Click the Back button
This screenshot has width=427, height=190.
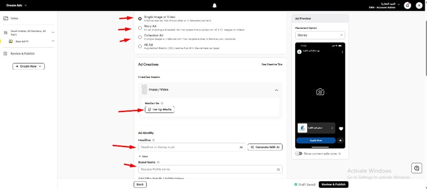[x=140, y=184]
